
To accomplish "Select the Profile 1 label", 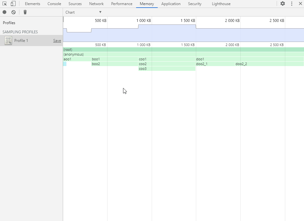I will (x=21, y=41).
